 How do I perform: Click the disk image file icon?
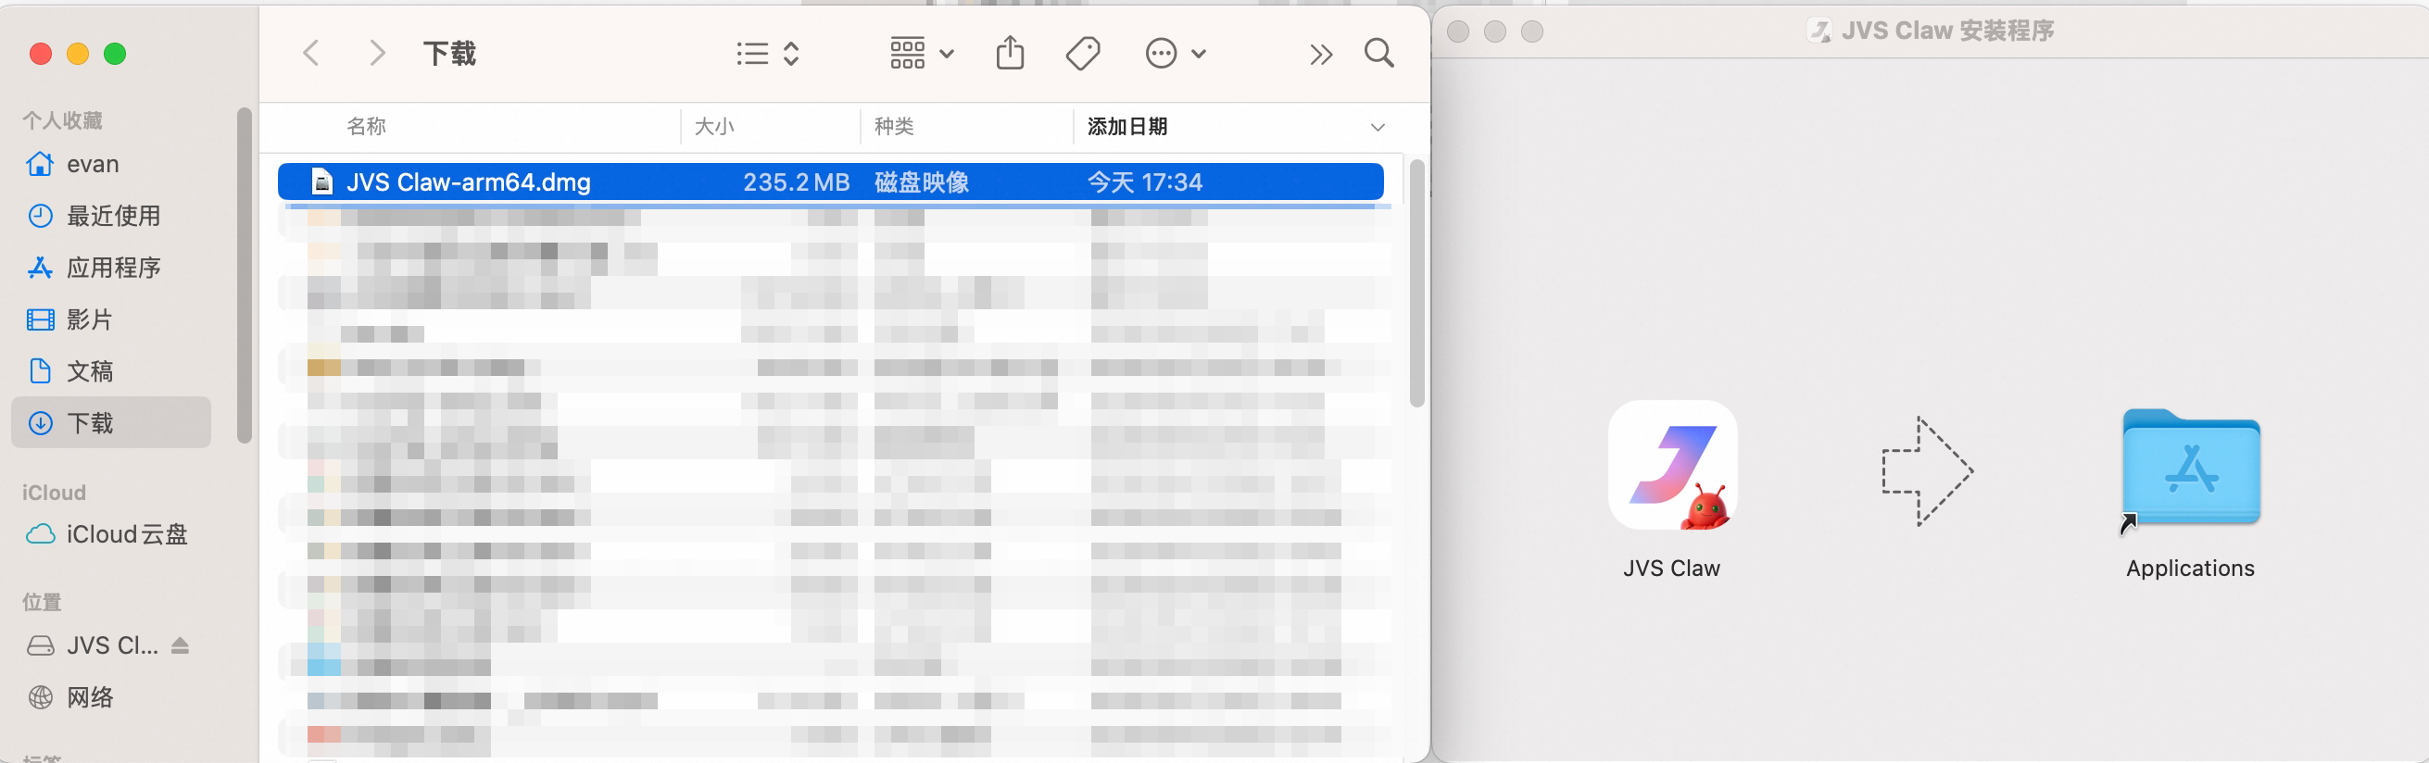[x=322, y=181]
